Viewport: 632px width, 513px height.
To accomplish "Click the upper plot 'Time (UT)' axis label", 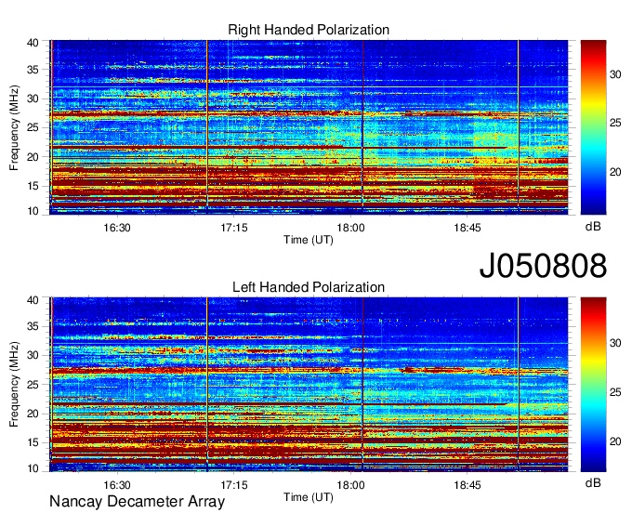I will [309, 240].
